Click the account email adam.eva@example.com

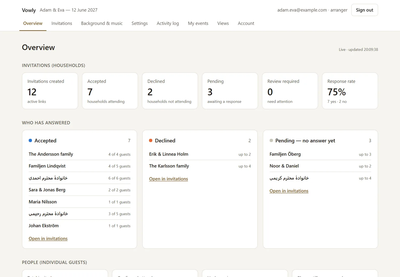(x=302, y=10)
